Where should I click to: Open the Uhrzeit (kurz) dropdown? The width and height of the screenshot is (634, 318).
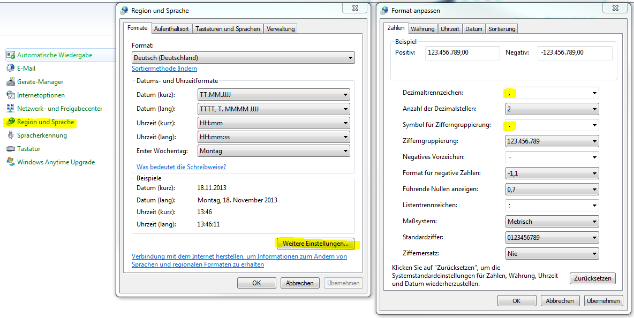point(274,123)
